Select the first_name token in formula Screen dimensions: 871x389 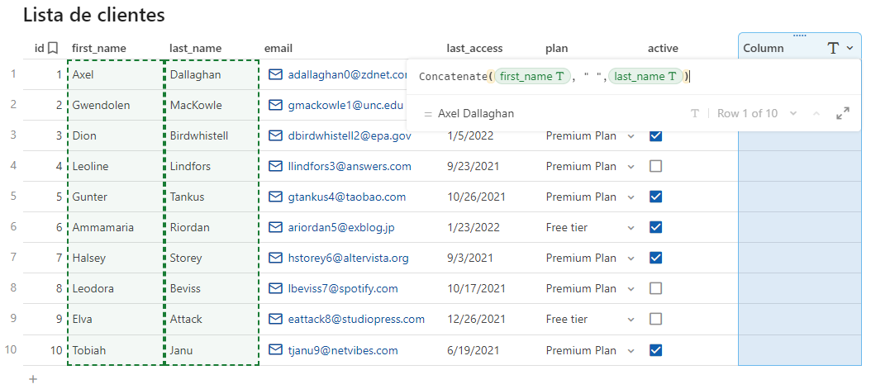(x=531, y=76)
